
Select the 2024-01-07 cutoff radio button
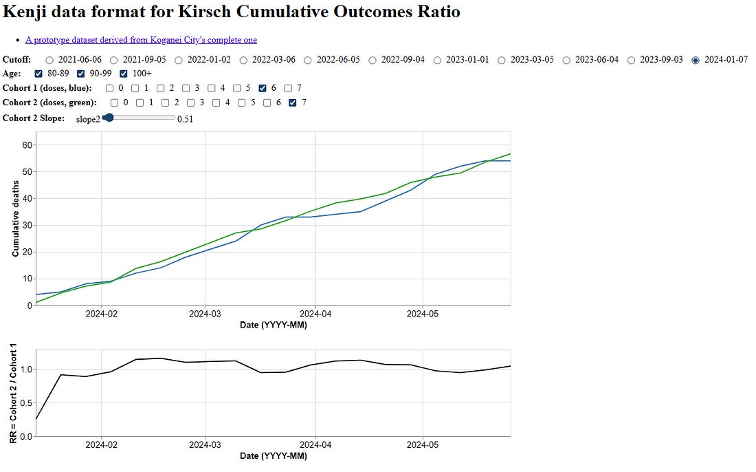(x=696, y=60)
